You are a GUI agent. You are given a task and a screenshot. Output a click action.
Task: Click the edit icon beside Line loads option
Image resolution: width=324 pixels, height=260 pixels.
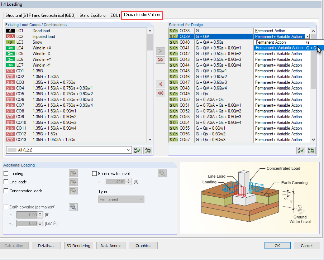point(73,182)
